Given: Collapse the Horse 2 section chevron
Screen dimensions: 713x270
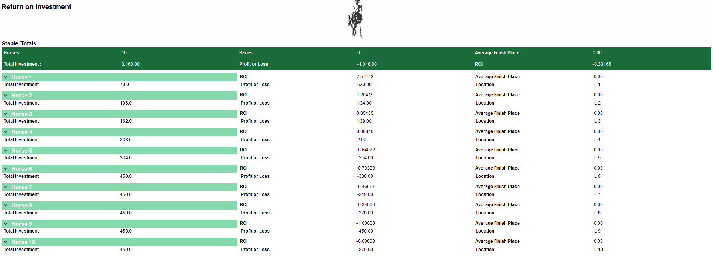Looking at the screenshot, I should (6, 96).
